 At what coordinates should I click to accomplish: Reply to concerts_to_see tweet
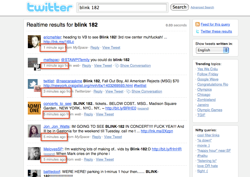click(x=88, y=114)
